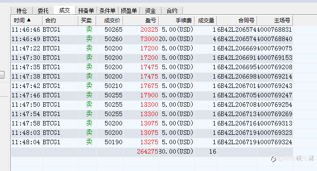Click the volume value 4 in 11:46:49 row
This screenshot has width=317, height=171.
tap(215, 39)
